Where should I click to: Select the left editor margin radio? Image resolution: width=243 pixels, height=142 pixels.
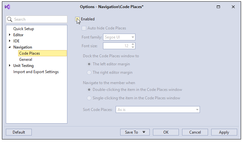89,64
